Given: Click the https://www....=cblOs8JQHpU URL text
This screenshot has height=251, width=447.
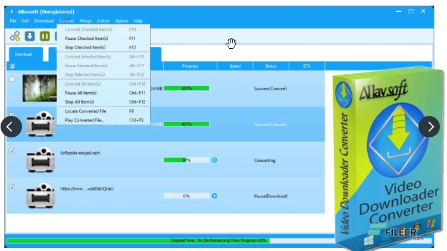Looking at the screenshot, I should point(87,189).
